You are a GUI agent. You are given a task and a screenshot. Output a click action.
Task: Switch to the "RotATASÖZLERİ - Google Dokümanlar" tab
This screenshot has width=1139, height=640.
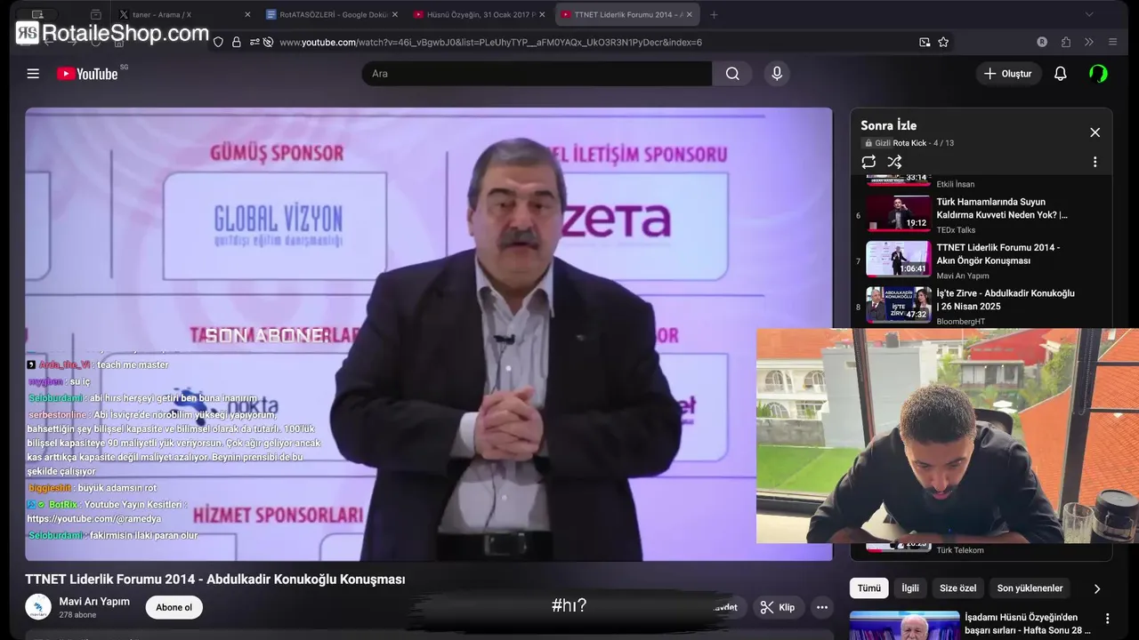click(x=329, y=15)
